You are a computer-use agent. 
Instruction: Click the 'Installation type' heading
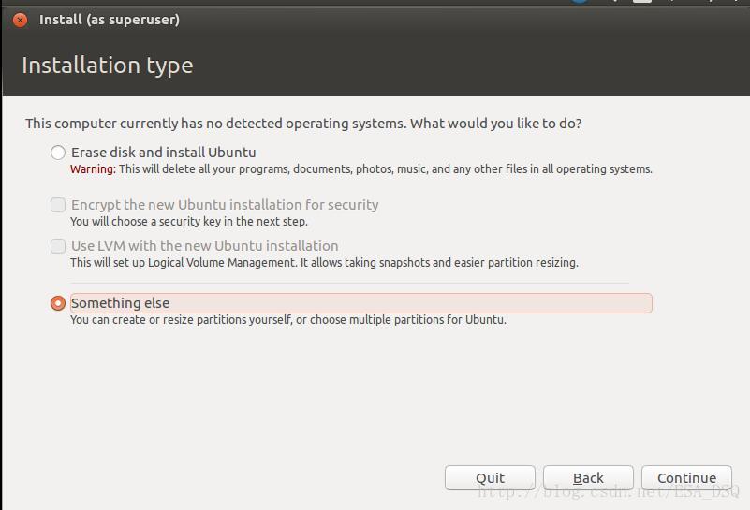[x=108, y=66]
